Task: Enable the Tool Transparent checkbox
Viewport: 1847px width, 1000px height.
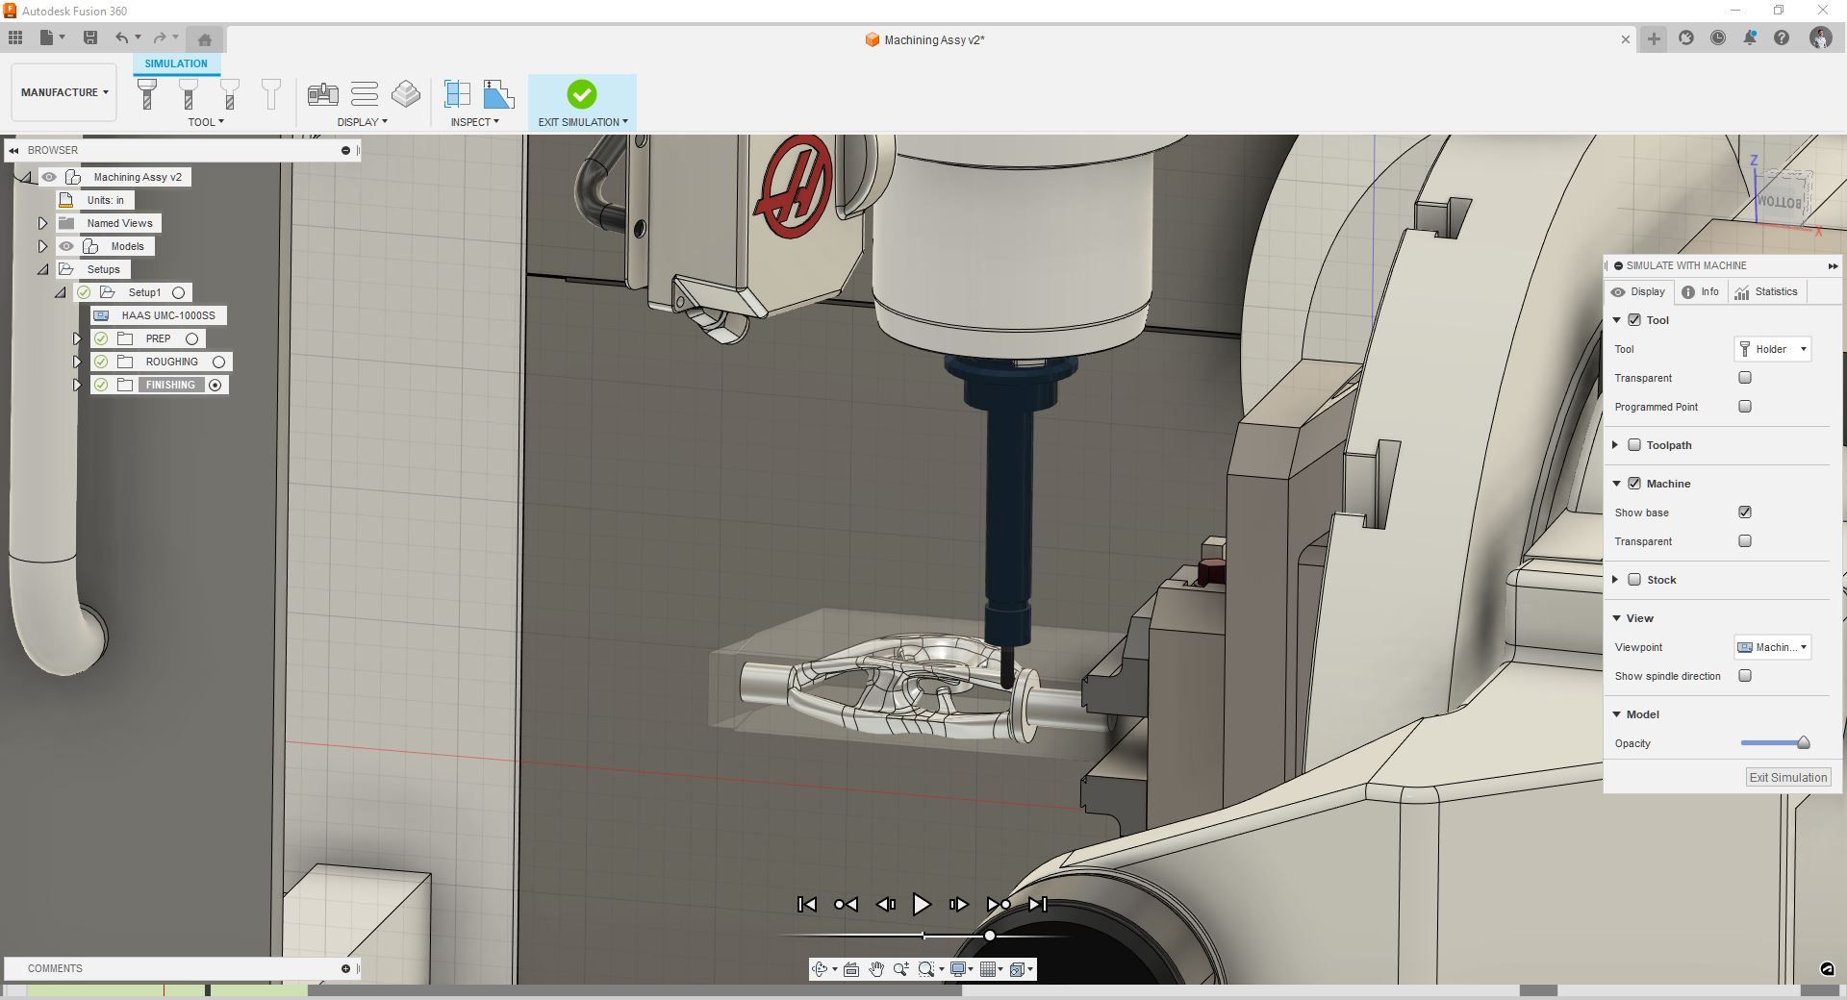Action: point(1745,378)
